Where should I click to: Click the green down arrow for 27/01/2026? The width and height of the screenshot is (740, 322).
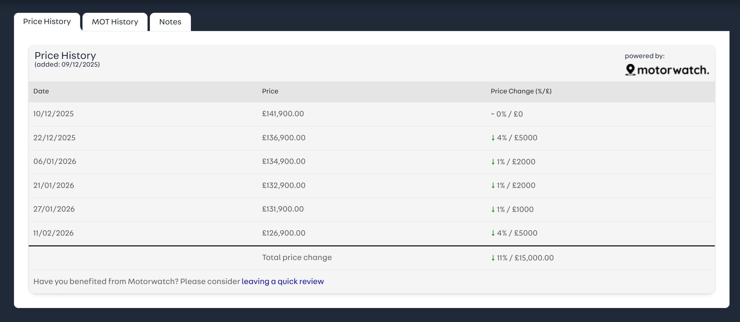point(493,210)
